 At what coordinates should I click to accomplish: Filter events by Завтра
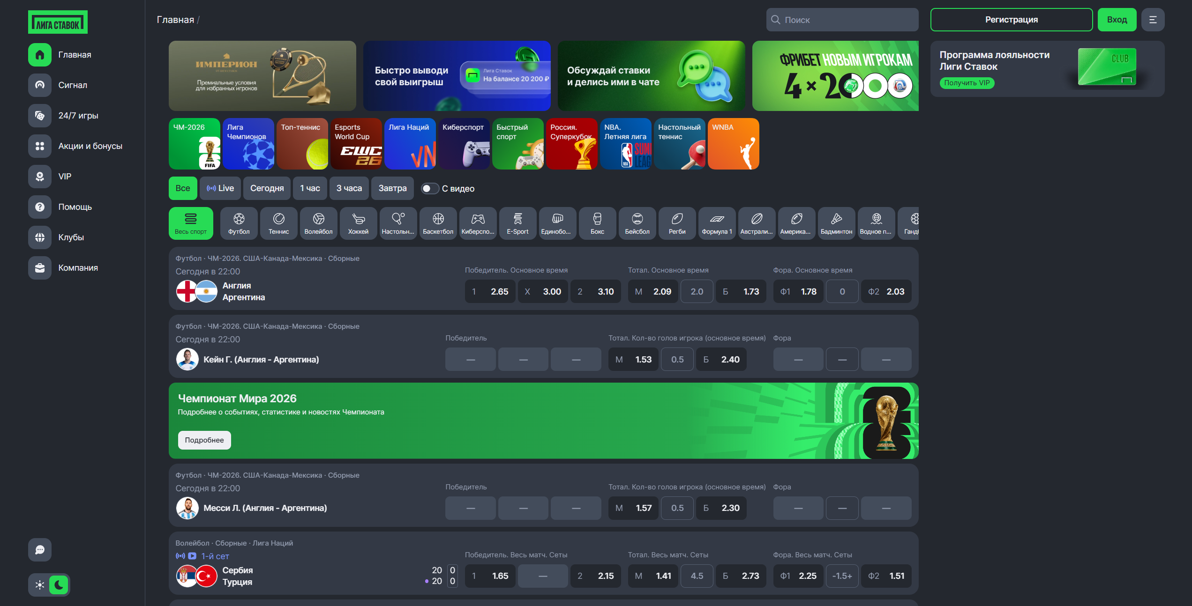393,188
